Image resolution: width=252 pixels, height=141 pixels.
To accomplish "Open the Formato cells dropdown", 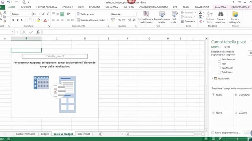I will click(188, 21).
